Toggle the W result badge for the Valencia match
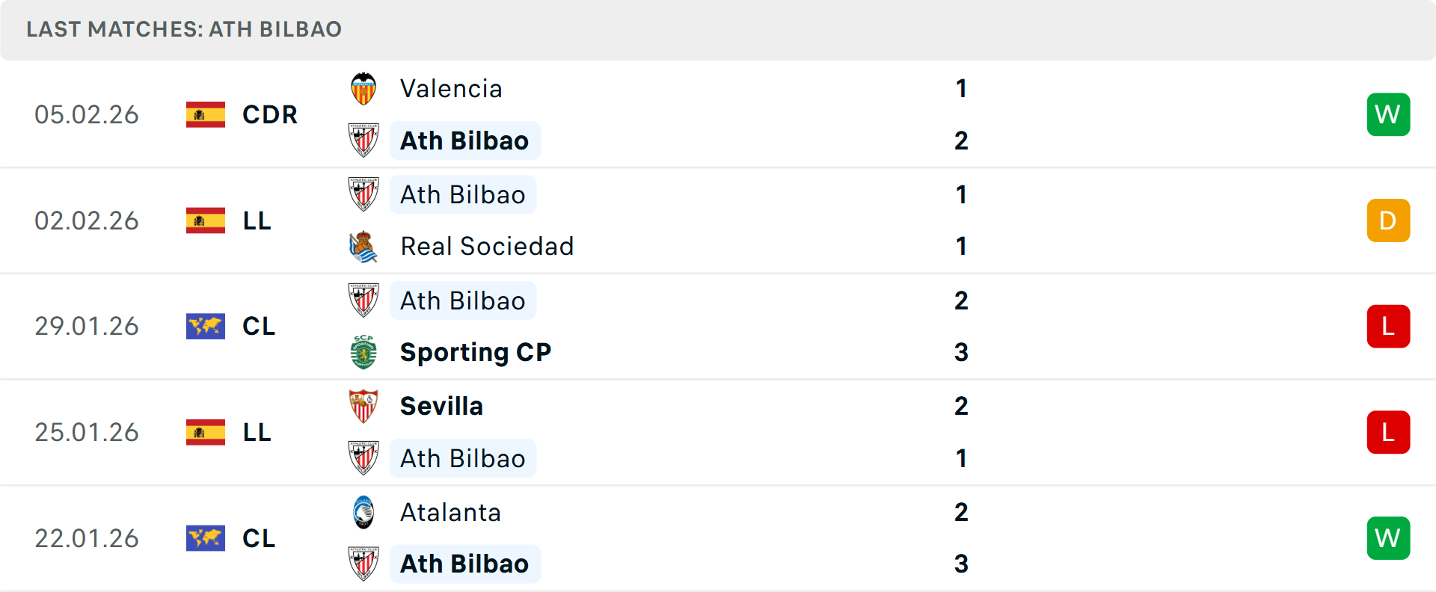This screenshot has width=1436, height=592. pos(1388,114)
